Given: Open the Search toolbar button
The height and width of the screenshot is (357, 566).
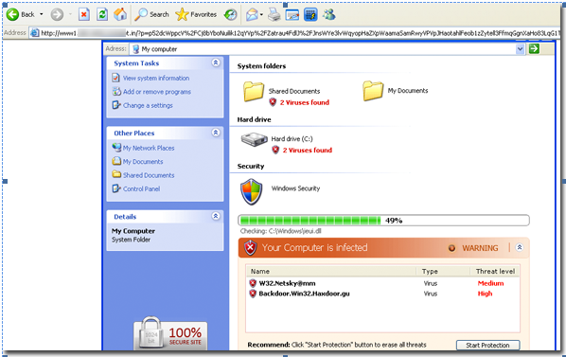Looking at the screenshot, I should 151,14.
